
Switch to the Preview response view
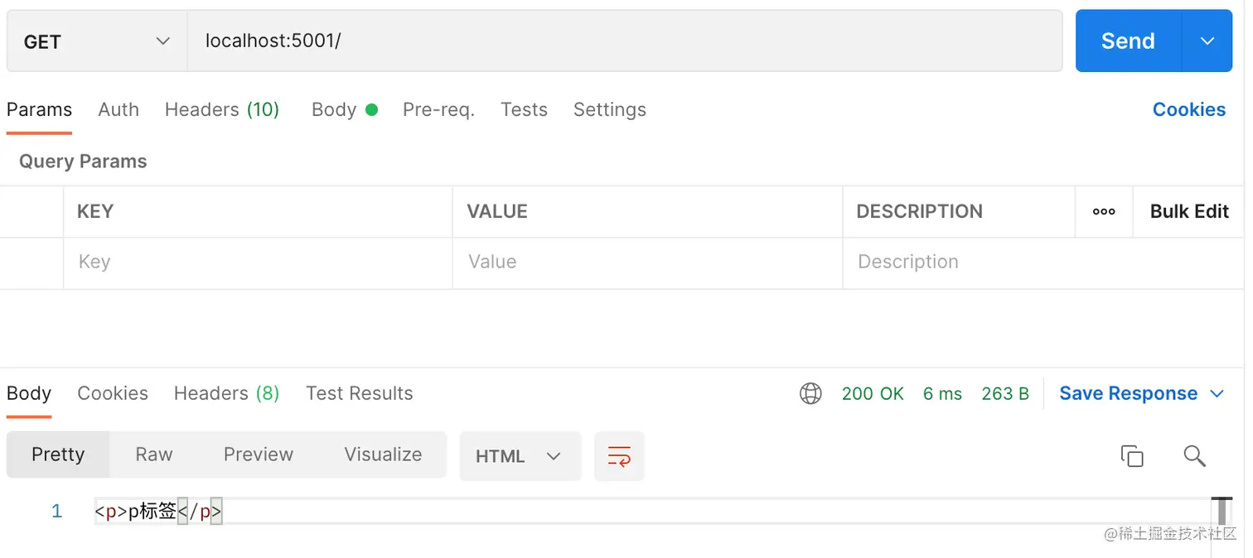[258, 455]
